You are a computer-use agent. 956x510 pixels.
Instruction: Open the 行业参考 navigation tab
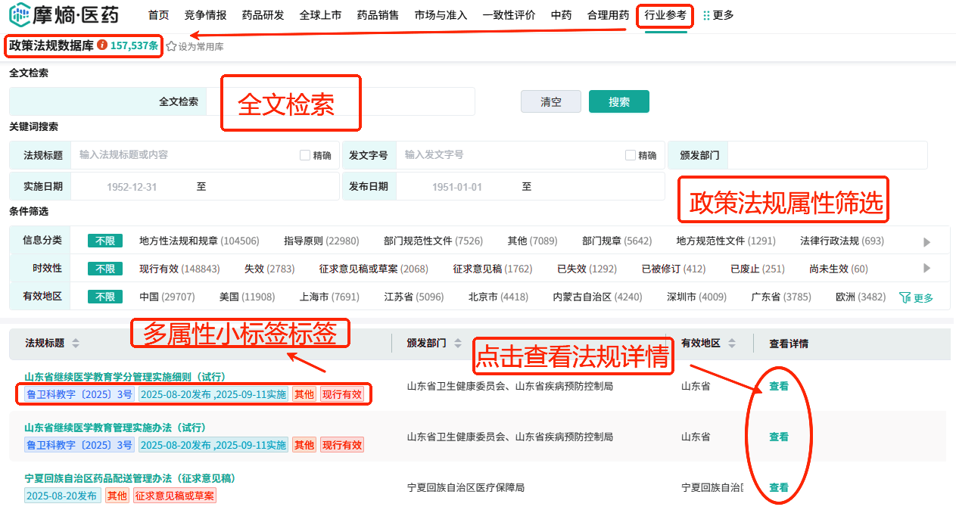[665, 15]
